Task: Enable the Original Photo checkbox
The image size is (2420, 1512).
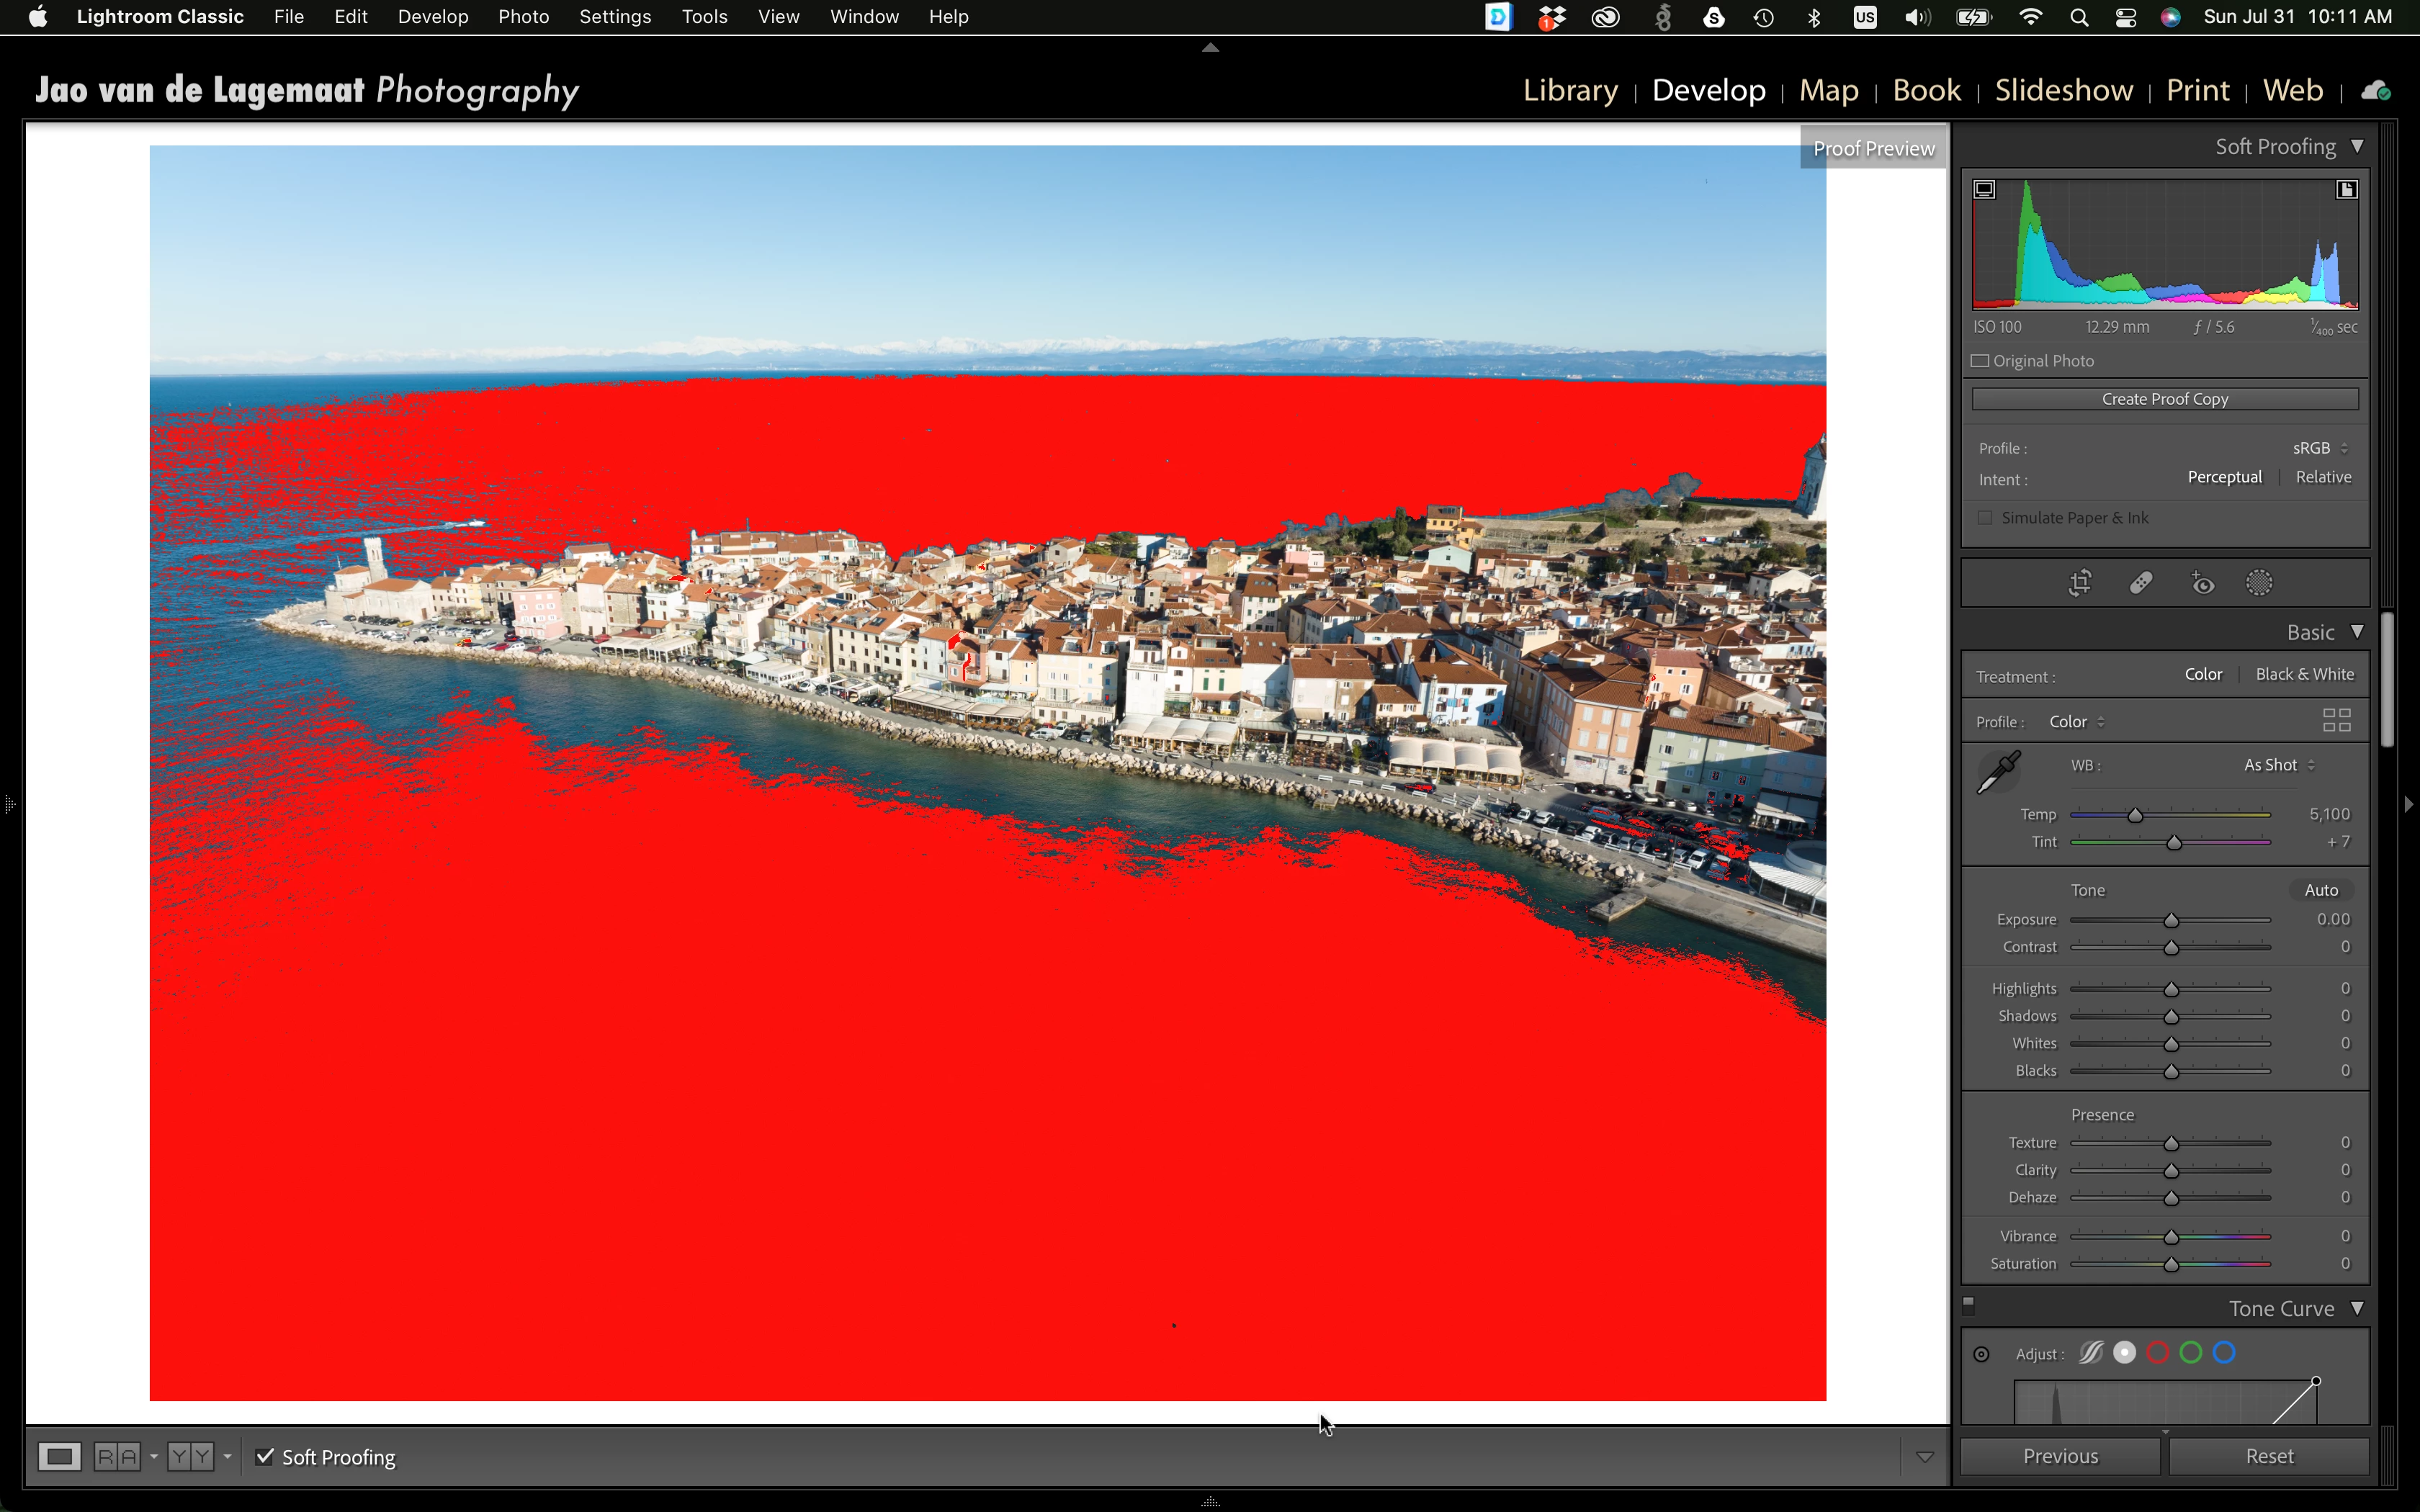Action: point(1981,361)
